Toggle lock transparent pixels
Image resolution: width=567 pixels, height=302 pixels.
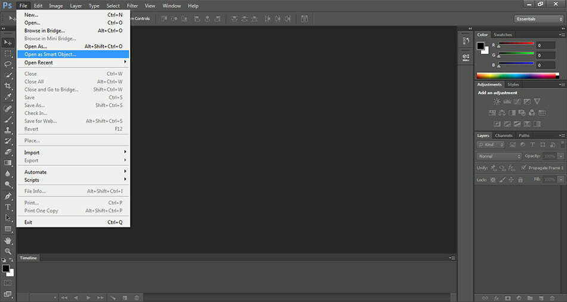(493, 180)
